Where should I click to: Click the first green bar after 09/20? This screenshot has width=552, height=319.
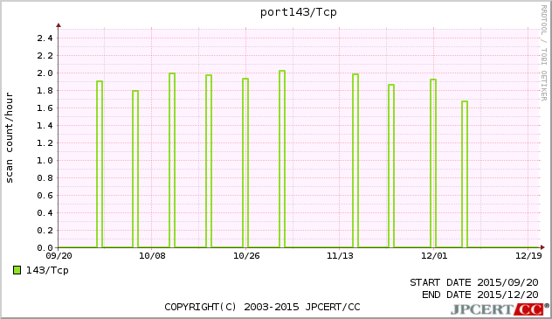click(x=100, y=164)
